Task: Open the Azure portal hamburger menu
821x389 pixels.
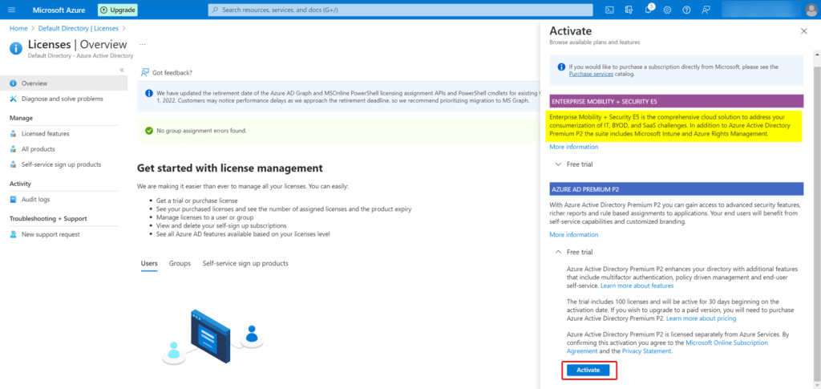Action: tap(12, 10)
